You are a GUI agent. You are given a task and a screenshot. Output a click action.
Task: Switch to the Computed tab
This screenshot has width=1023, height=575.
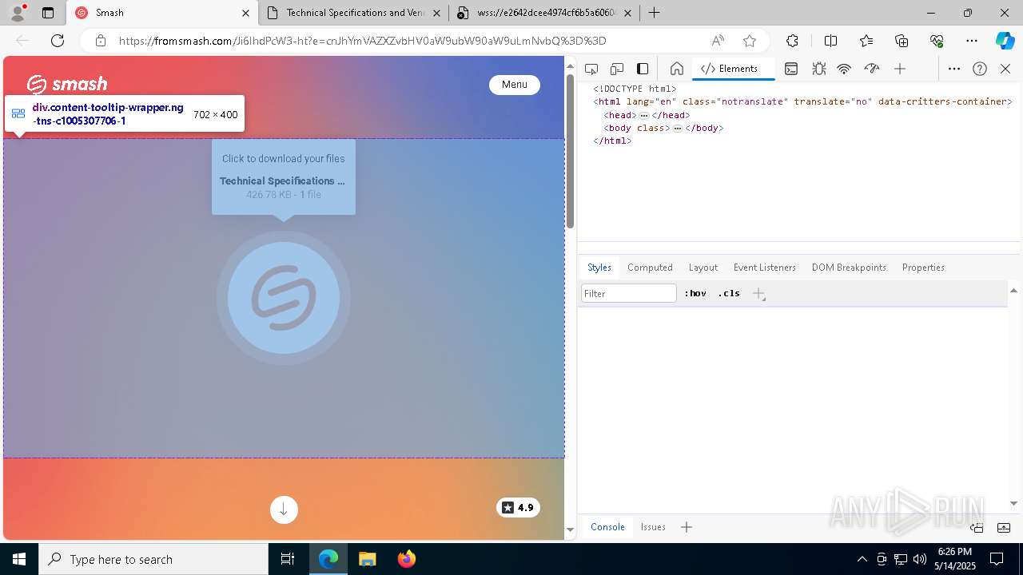pos(650,268)
